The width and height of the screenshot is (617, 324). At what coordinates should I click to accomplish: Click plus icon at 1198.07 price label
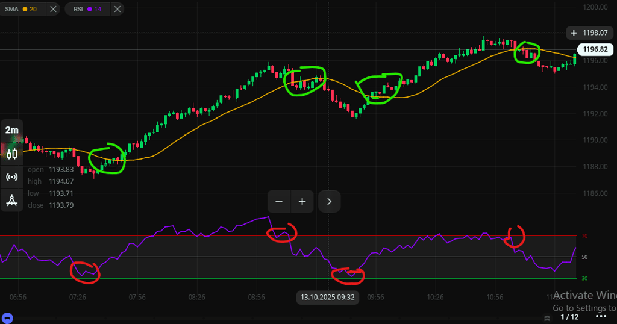[574, 33]
